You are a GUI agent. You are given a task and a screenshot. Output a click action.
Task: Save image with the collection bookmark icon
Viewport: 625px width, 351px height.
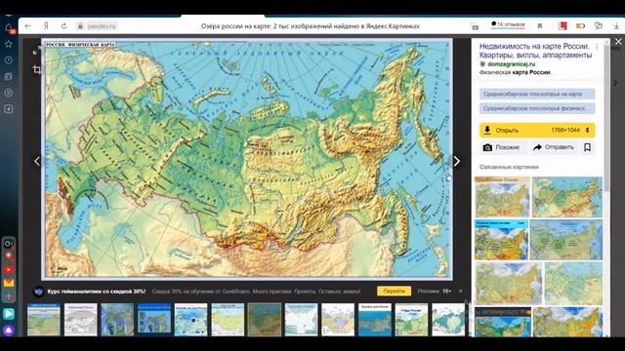[x=587, y=147]
